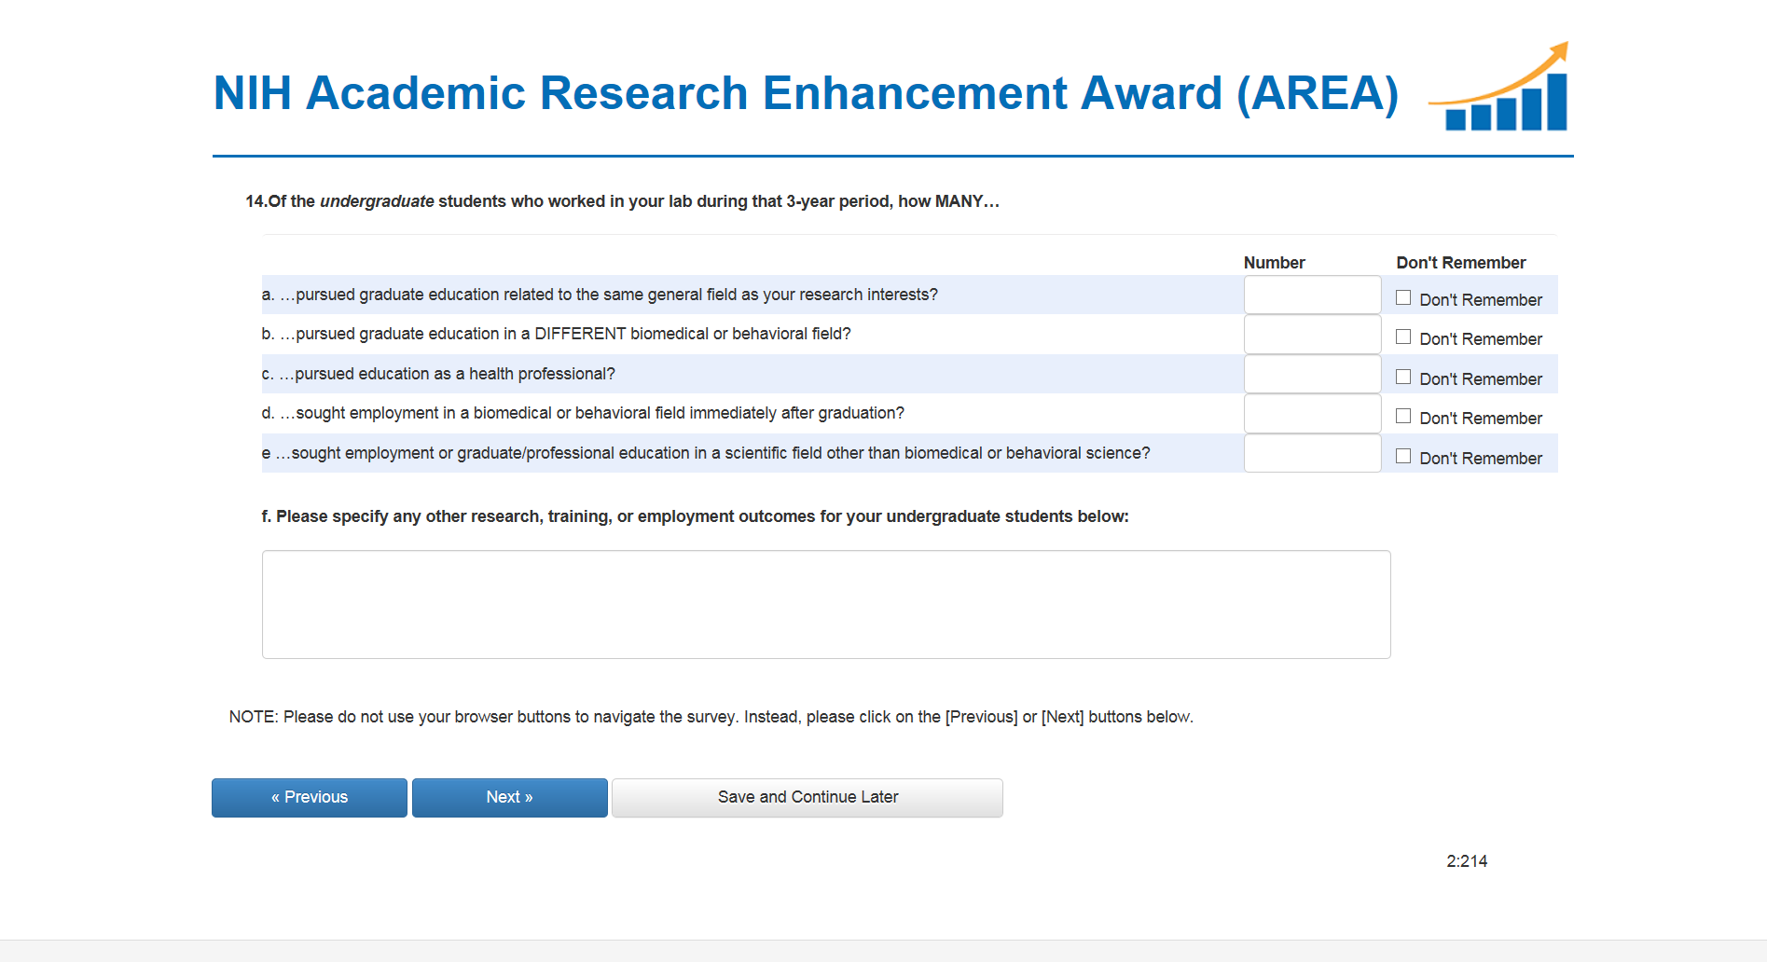Click the NIH Academic Research Enhancement Award title
Screen dimensions: 1767x962
coord(806,93)
